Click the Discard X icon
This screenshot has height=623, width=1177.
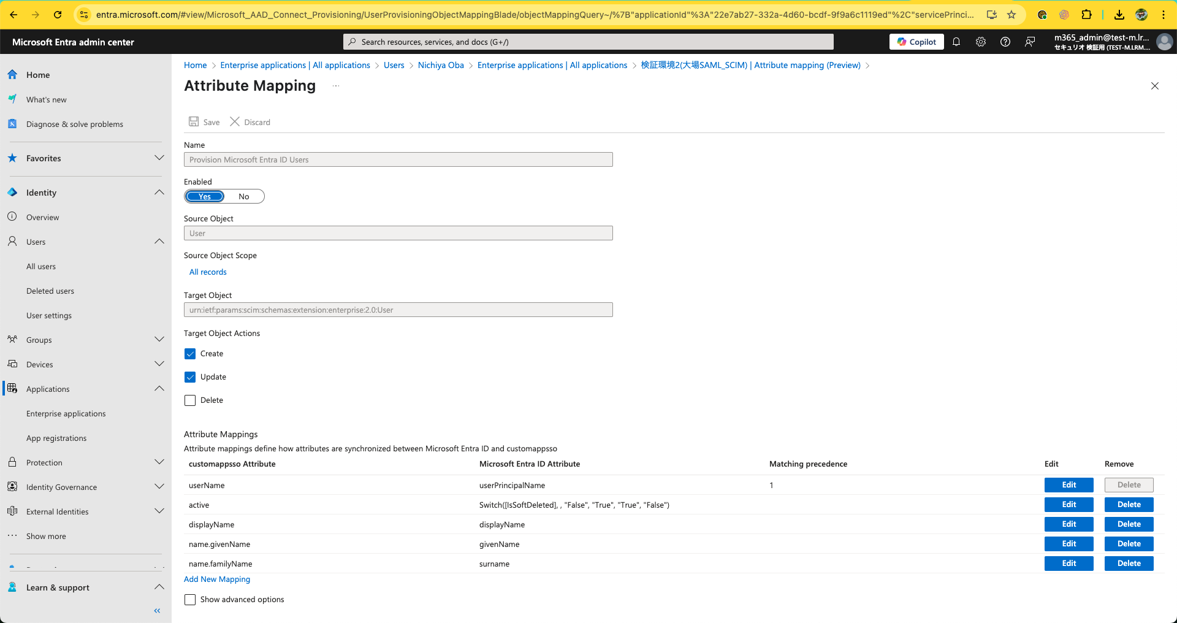click(235, 121)
